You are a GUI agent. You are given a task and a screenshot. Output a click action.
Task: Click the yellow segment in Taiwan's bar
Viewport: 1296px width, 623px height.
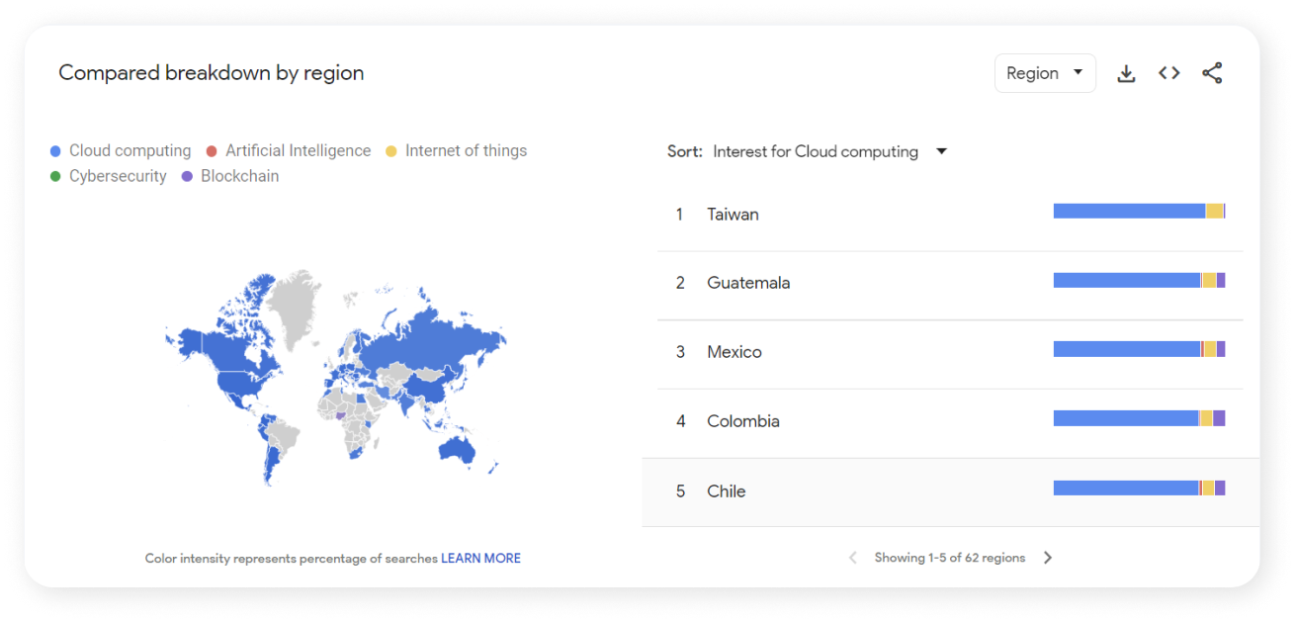point(1215,210)
